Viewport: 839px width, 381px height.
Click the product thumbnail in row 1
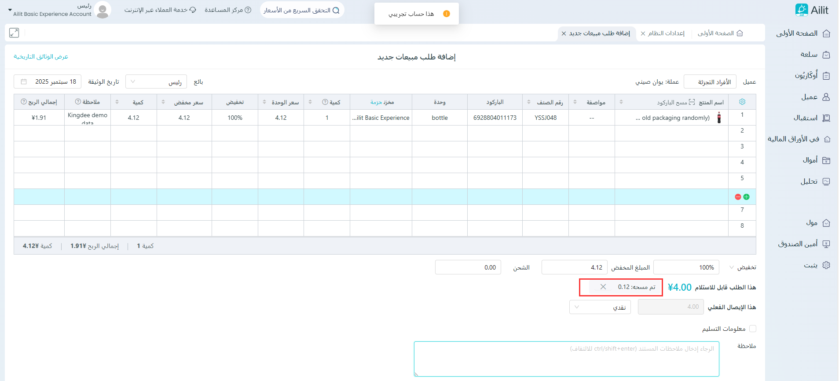(719, 118)
